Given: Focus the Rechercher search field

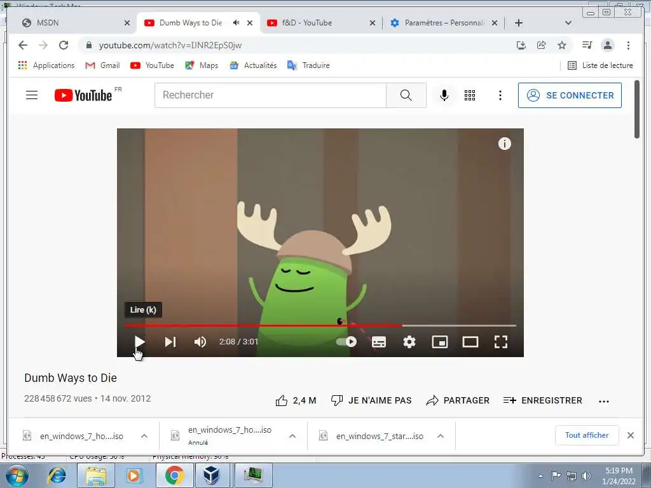Looking at the screenshot, I should coord(270,95).
